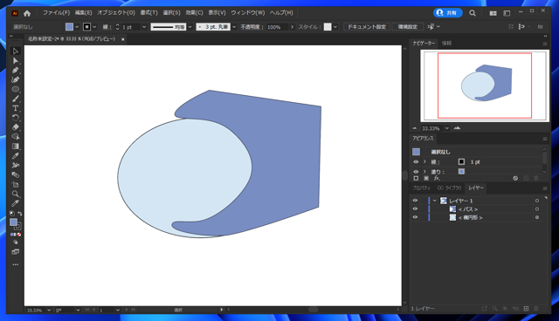
Task: Click the fill color swatch in toolbox
Action: (14, 222)
